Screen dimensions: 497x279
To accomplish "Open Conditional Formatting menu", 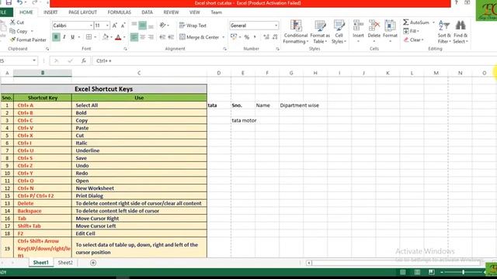I will 296,32.
